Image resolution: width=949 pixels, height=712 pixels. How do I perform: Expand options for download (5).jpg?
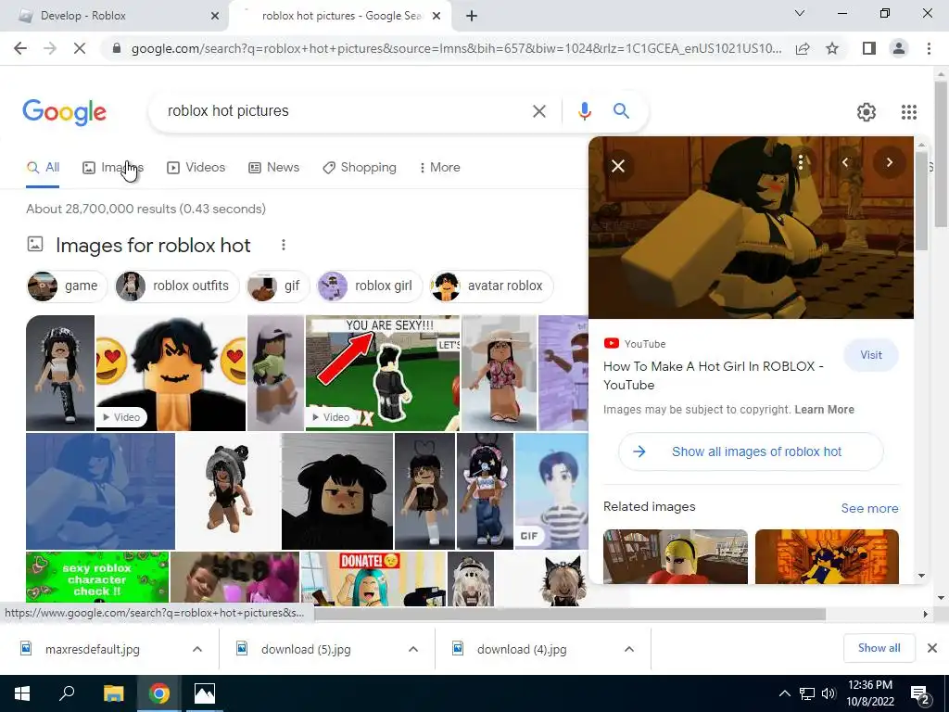pyautogui.click(x=413, y=649)
